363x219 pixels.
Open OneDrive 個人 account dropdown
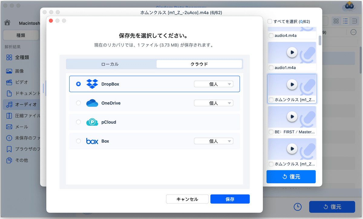[214, 103]
